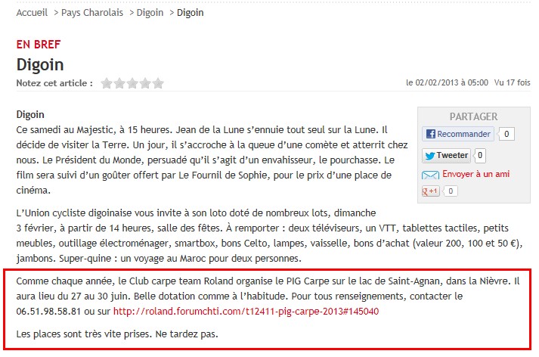Select the current Digoin breadcrumb item
Viewport: 539px width, 357px height.
[x=190, y=13]
